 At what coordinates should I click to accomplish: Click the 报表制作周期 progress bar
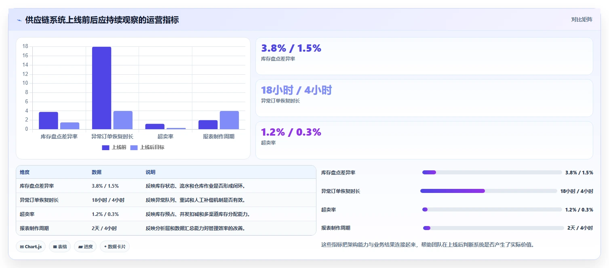[x=493, y=228]
